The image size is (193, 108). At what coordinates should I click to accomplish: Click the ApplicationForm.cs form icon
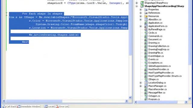pyautogui.click(x=146, y=26)
